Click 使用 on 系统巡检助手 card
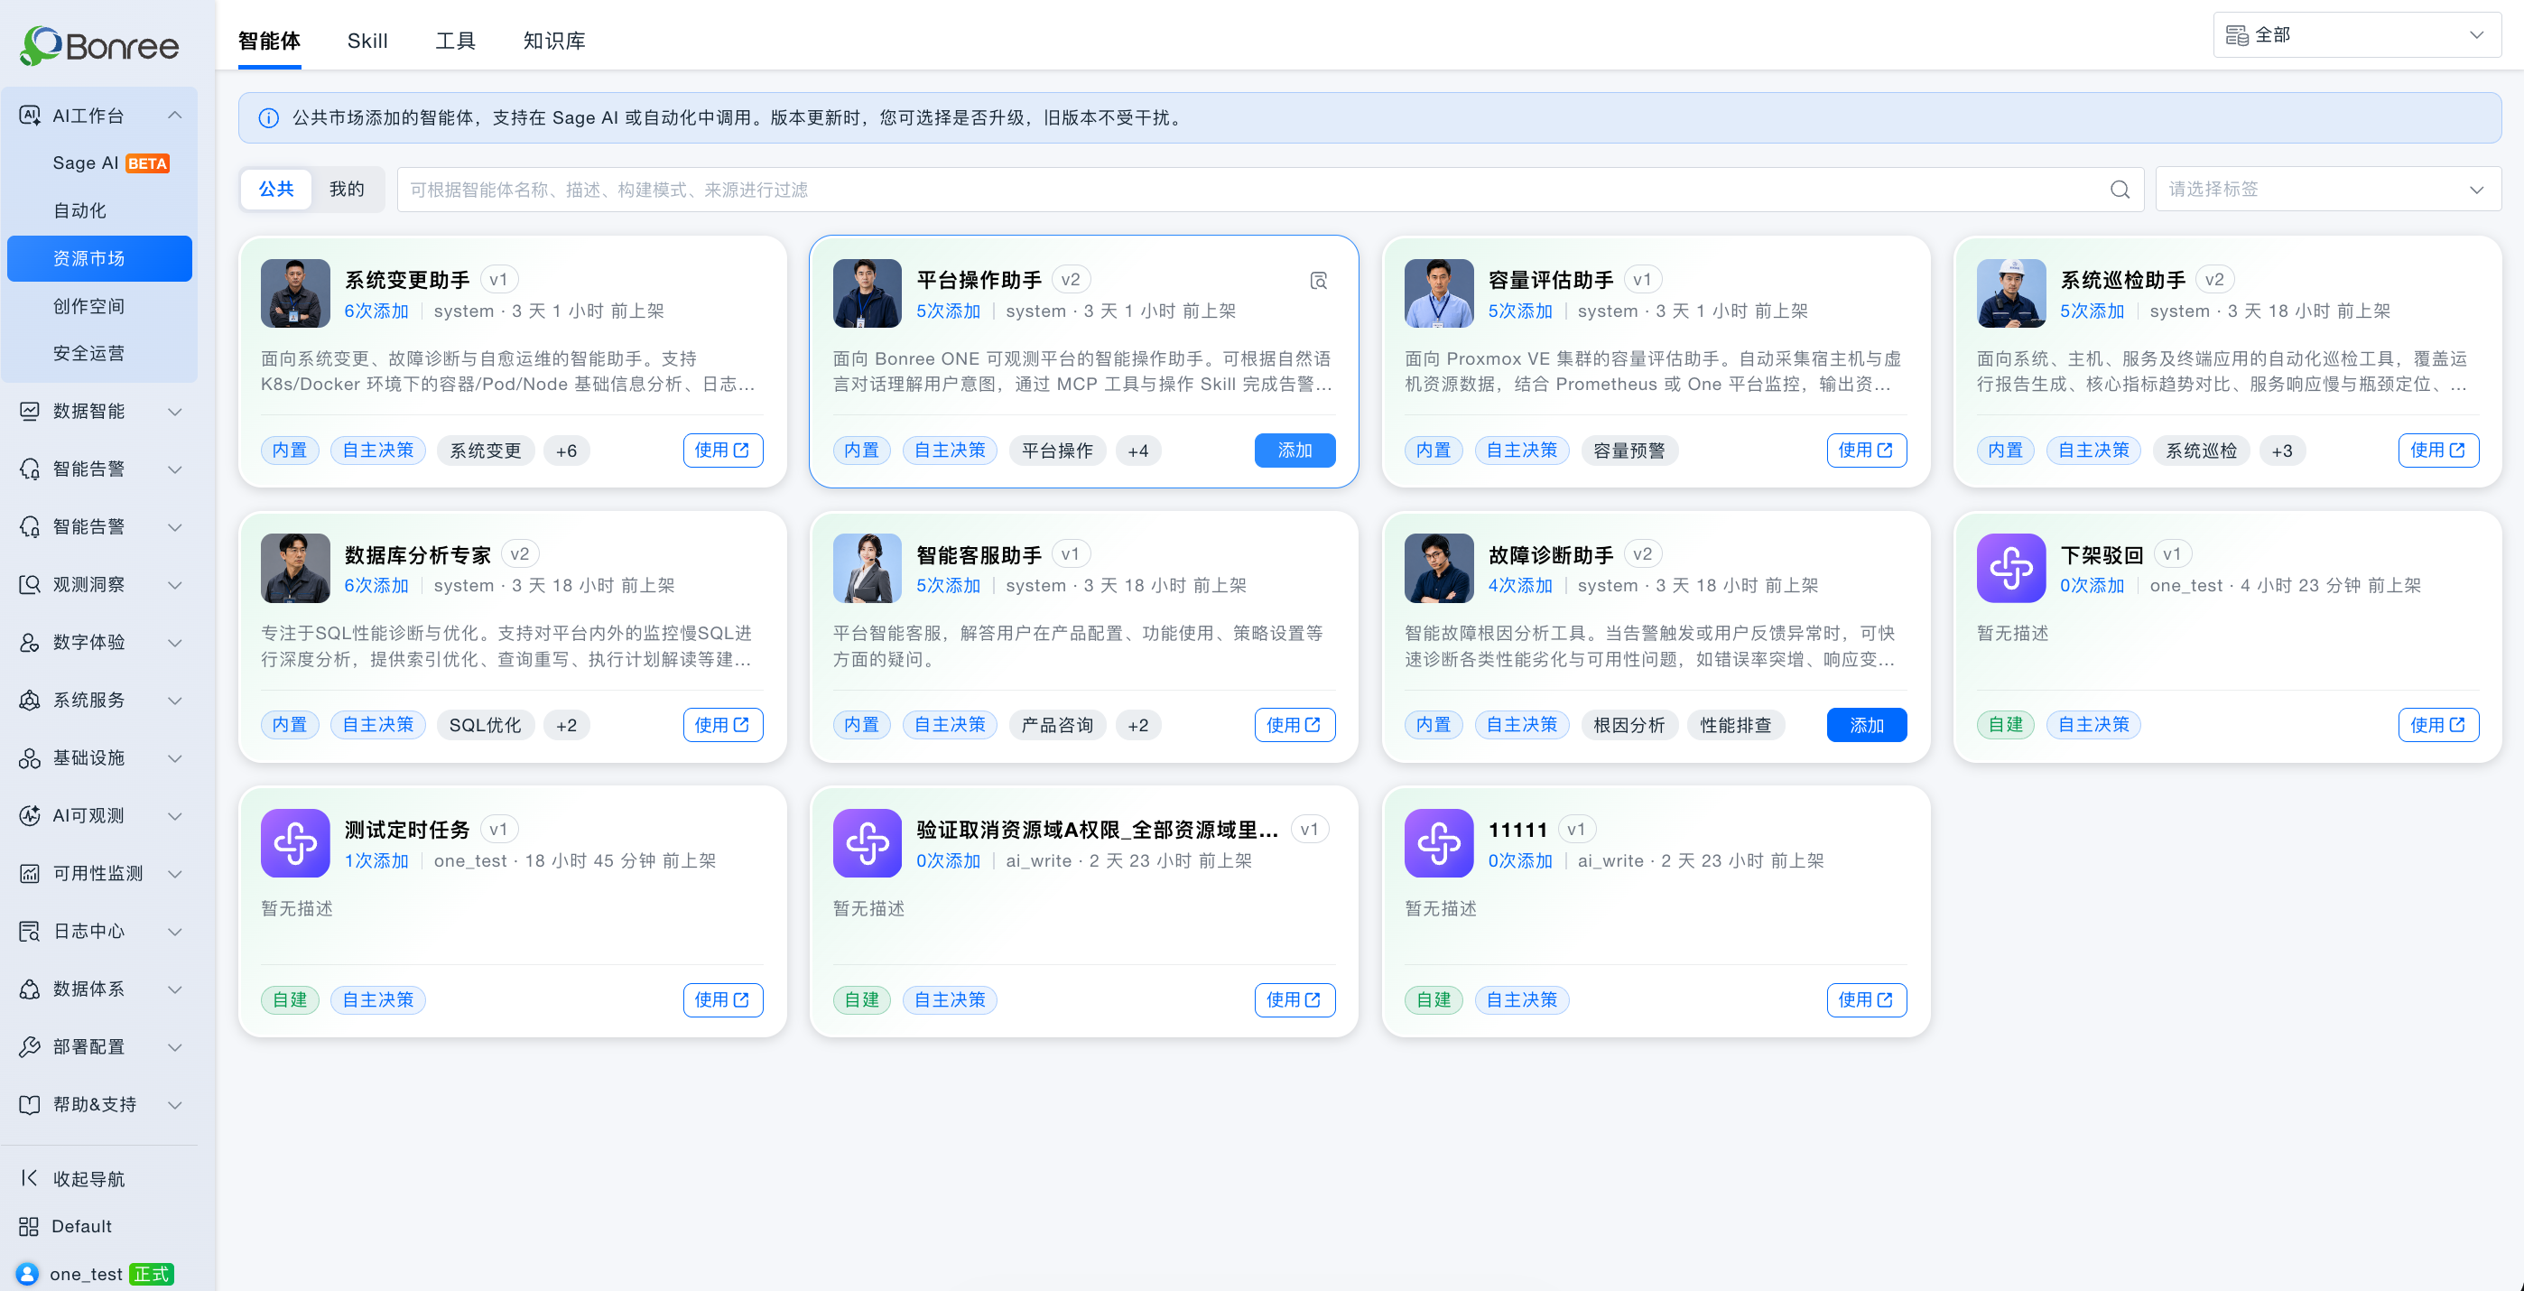Viewport: 2524px width, 1291px height. click(x=2437, y=450)
